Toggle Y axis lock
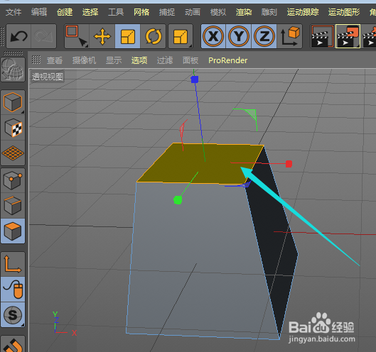This screenshot has width=376, height=352. click(239, 36)
